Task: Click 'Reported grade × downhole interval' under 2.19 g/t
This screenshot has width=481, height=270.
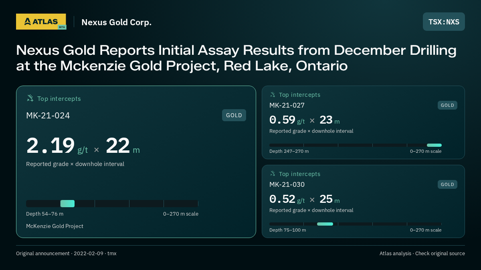Action: [x=75, y=164]
